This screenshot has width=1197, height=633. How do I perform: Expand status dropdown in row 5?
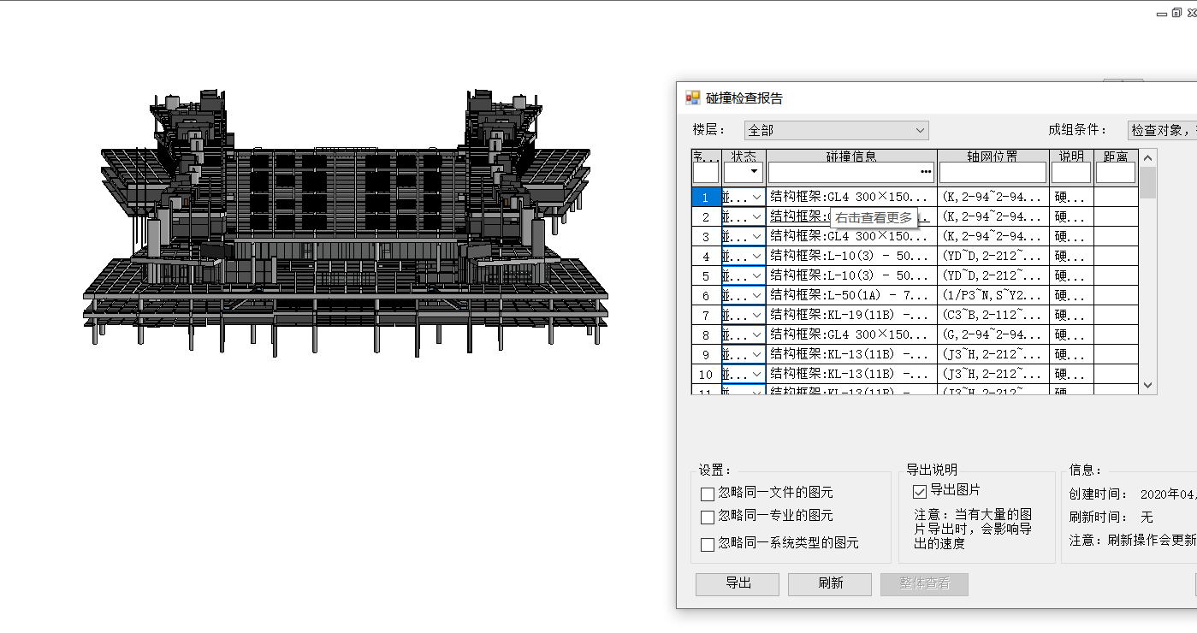click(x=756, y=275)
